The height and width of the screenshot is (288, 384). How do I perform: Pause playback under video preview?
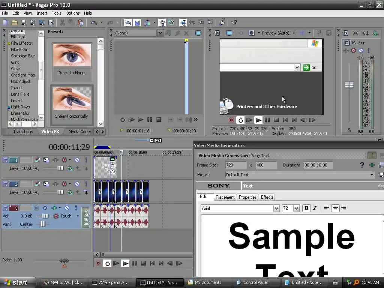pyautogui.click(x=267, y=120)
